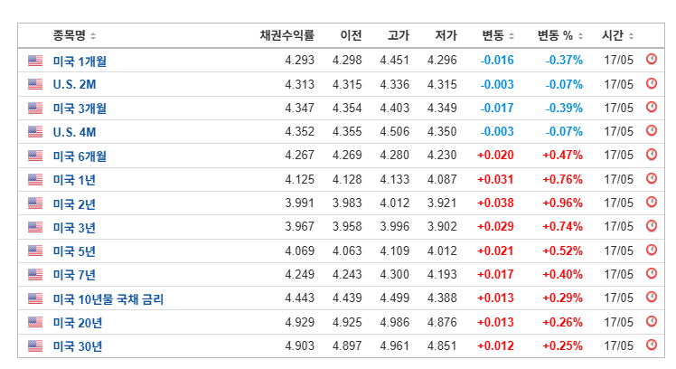Click the clock icon in 미국 30년 row
This screenshot has height=369, width=676.
point(652,345)
